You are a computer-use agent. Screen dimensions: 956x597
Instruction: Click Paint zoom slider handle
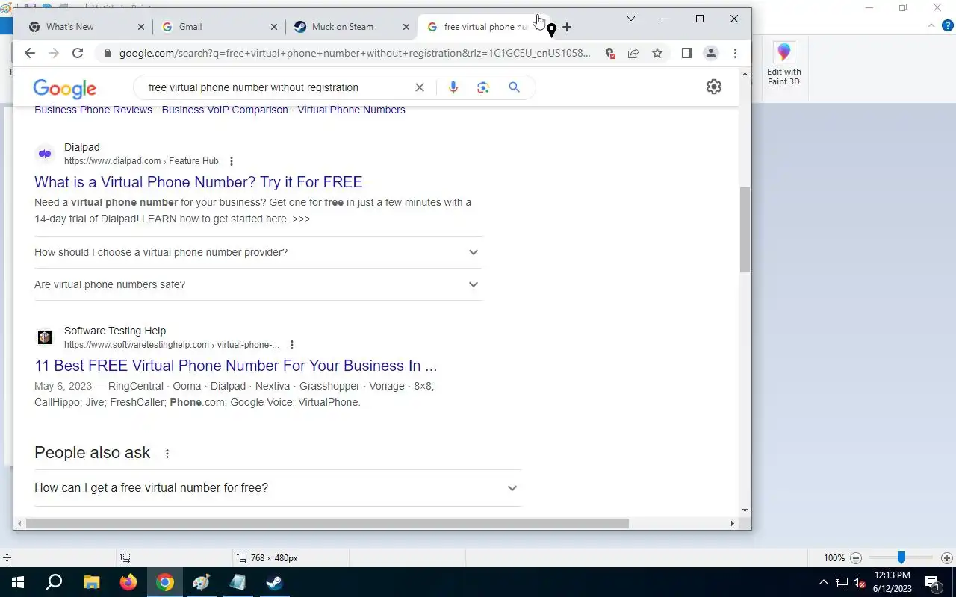pyautogui.click(x=901, y=557)
